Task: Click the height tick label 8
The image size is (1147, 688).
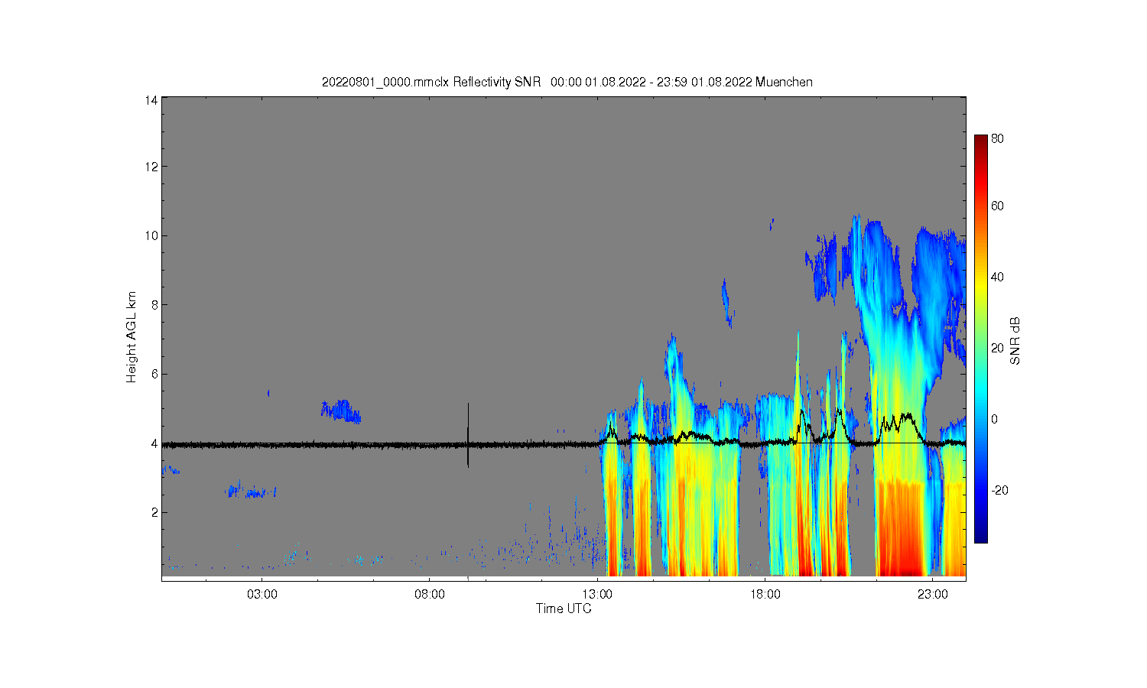Action: [154, 304]
